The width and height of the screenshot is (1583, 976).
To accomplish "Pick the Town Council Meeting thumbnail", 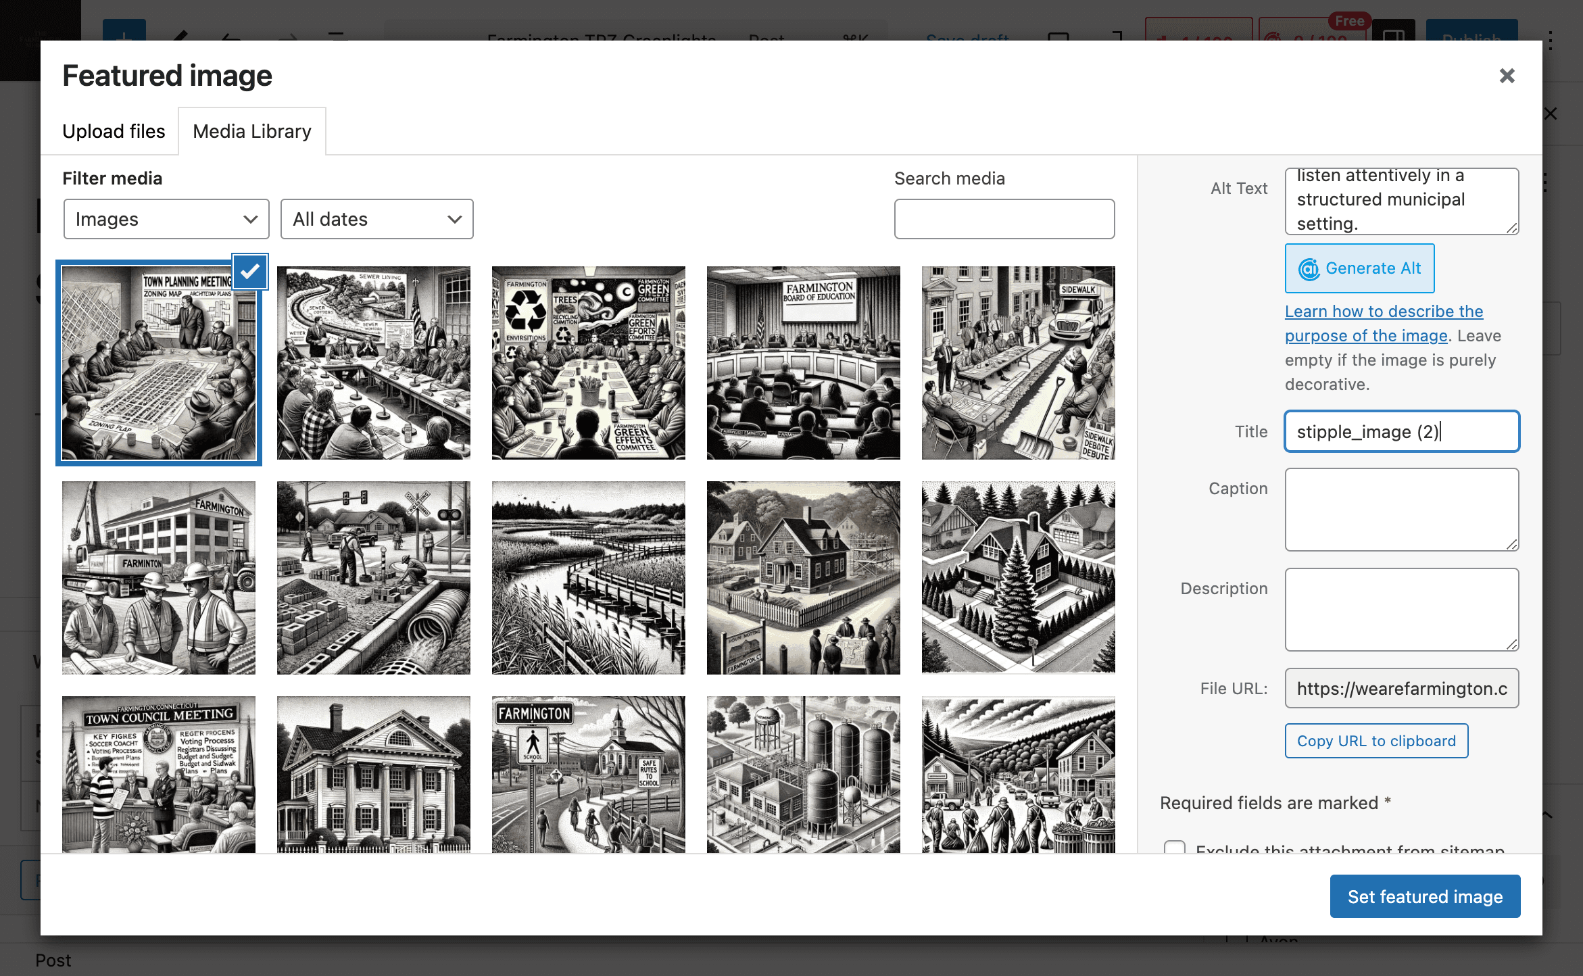I will (x=159, y=775).
